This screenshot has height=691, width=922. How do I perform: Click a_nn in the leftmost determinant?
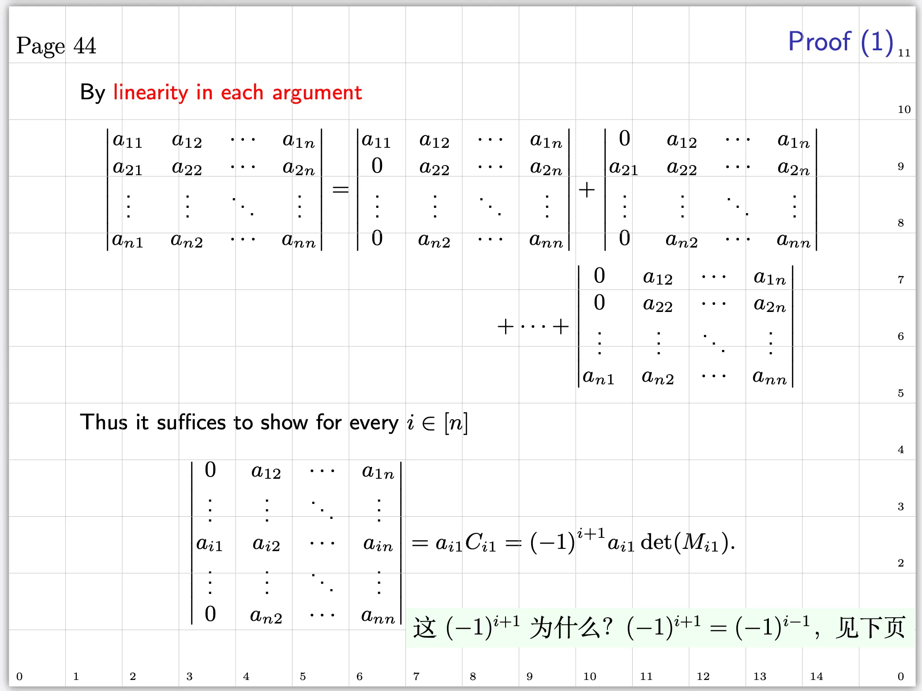point(299,240)
